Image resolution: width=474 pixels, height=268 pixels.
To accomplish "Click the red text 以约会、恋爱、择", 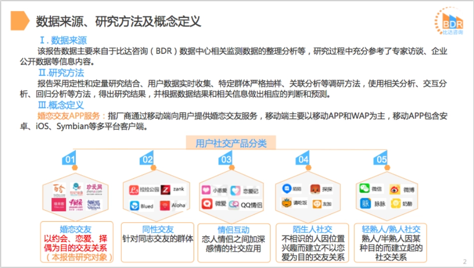I will pos(75,239).
